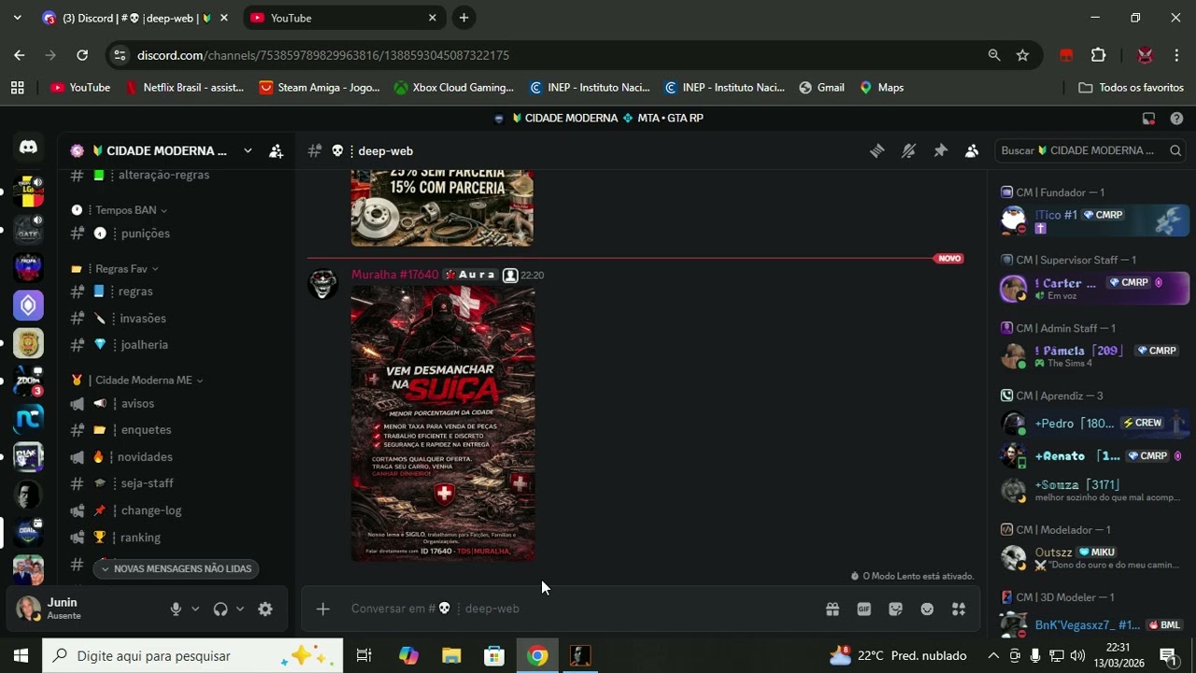The width and height of the screenshot is (1196, 673).
Task: Open the parceria parts image attachment
Action: coord(442,208)
